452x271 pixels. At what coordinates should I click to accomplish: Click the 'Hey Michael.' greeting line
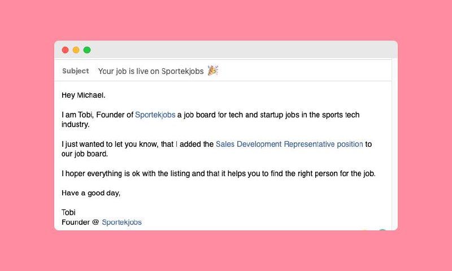[83, 95]
